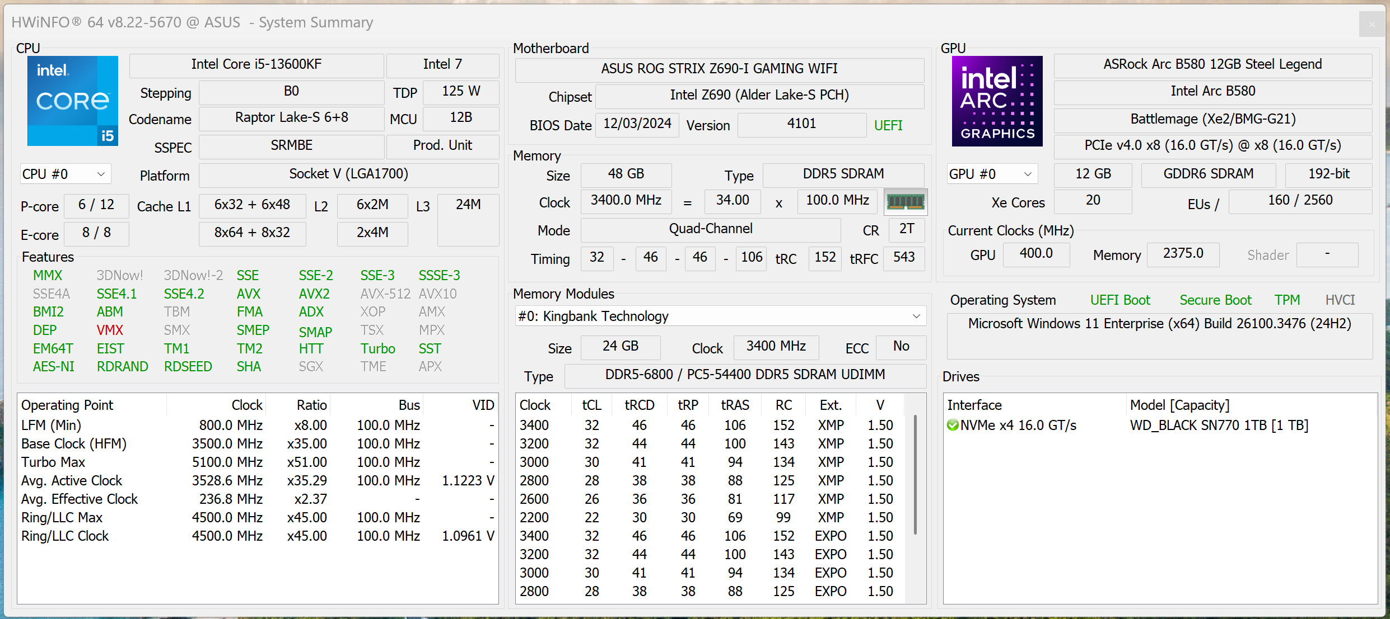
Task: Click the Secure Boot status label
Action: coord(1215,300)
